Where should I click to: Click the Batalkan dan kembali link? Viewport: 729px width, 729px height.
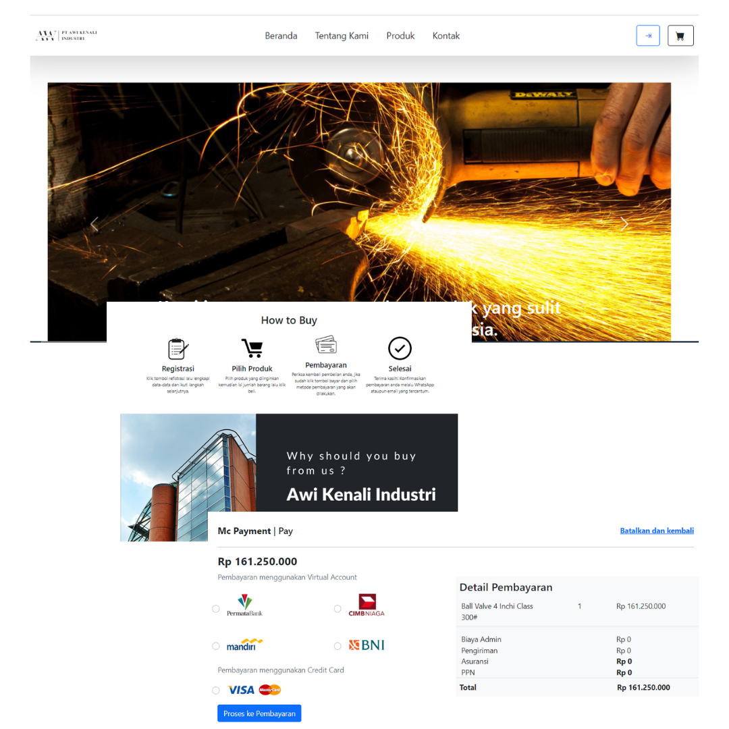656,531
